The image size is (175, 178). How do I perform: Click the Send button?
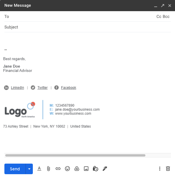pyautogui.click(x=15, y=169)
